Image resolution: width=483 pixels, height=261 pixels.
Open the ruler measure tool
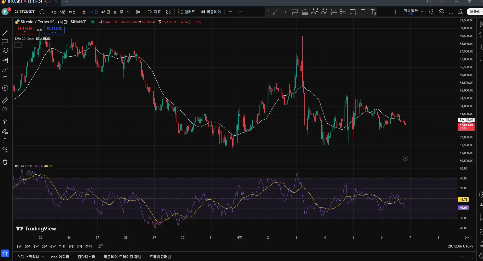[x=5, y=100]
